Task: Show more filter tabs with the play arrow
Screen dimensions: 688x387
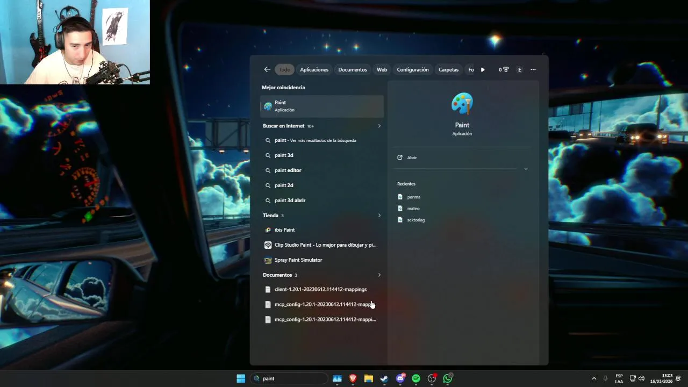Action: [483, 69]
